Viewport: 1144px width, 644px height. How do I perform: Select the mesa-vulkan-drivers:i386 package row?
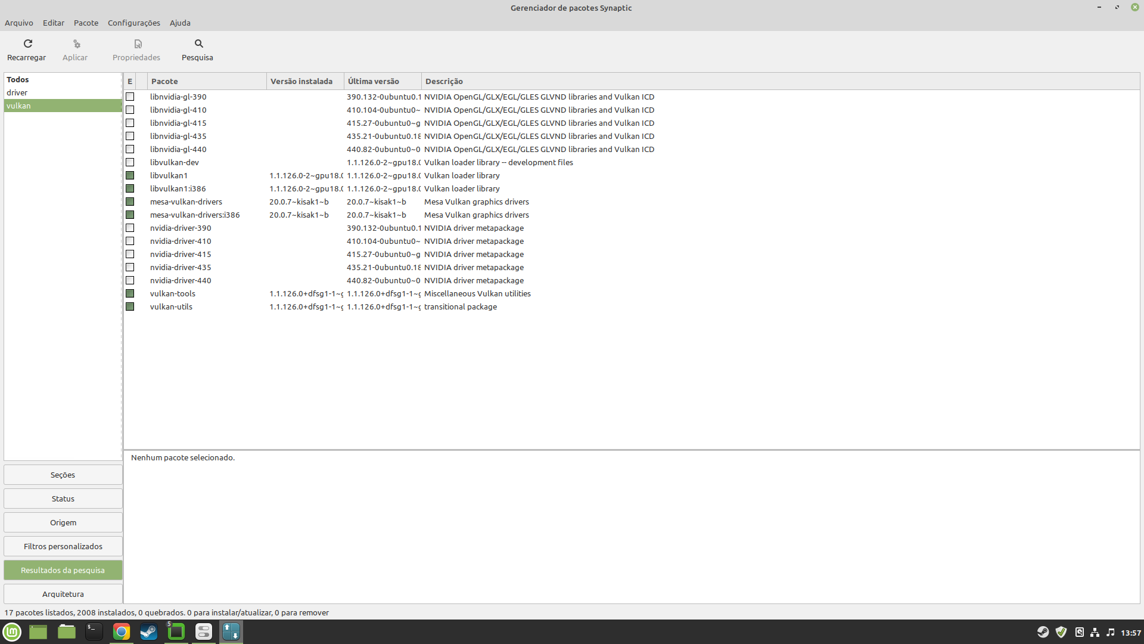632,215
